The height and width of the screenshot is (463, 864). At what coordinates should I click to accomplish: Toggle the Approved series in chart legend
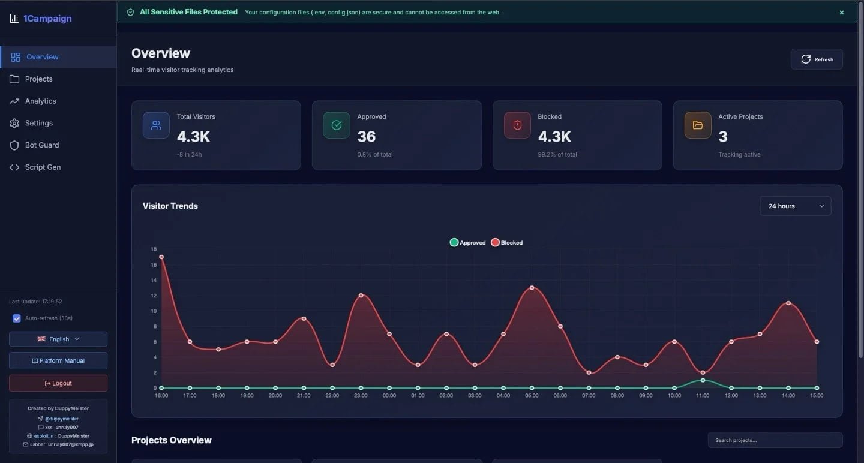click(468, 242)
